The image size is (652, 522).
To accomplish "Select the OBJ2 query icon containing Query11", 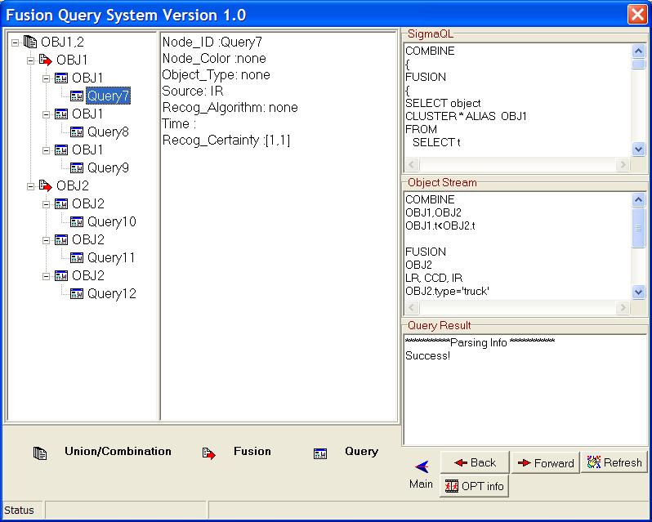I will (61, 240).
